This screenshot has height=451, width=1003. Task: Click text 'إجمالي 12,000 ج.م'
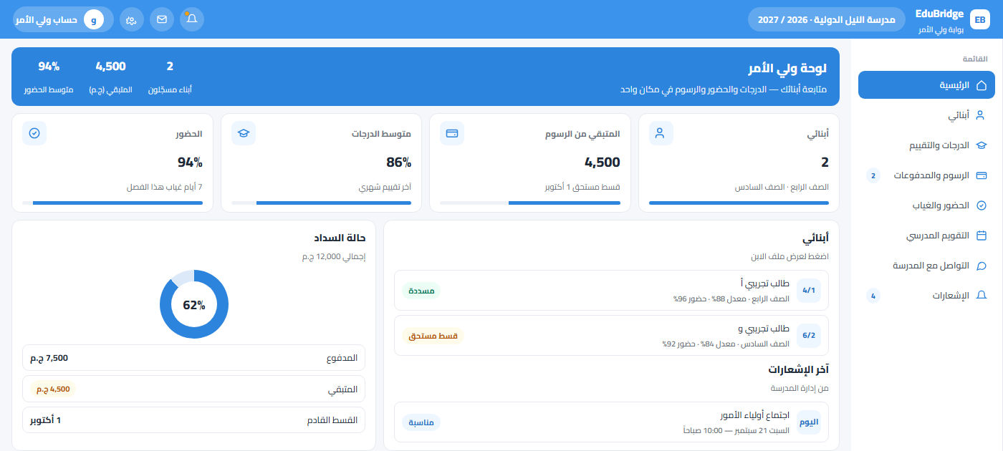click(x=332, y=256)
